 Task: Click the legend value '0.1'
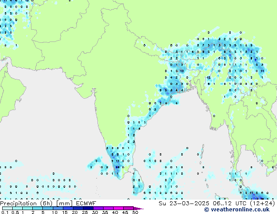[5, 212]
